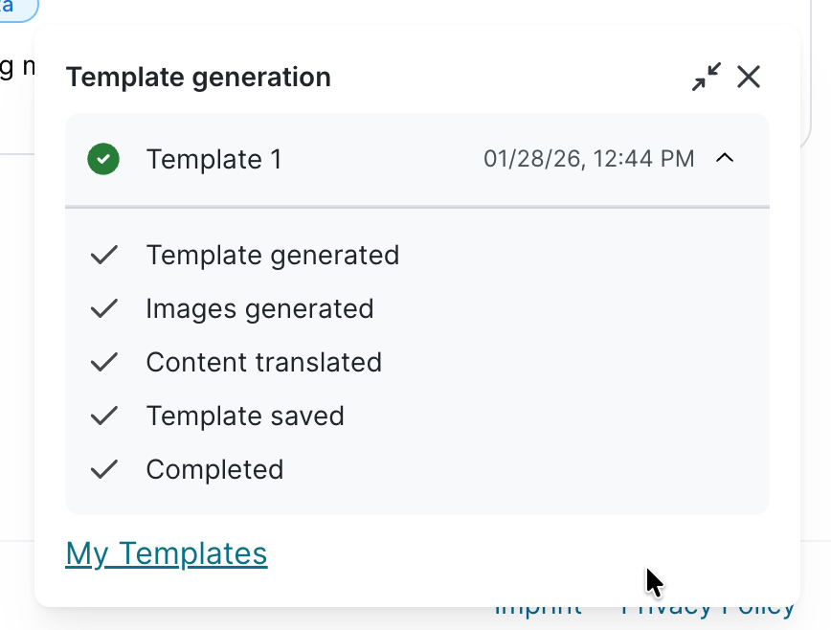Open My Templates
Viewport: 831px width, 630px height.
tap(166, 553)
